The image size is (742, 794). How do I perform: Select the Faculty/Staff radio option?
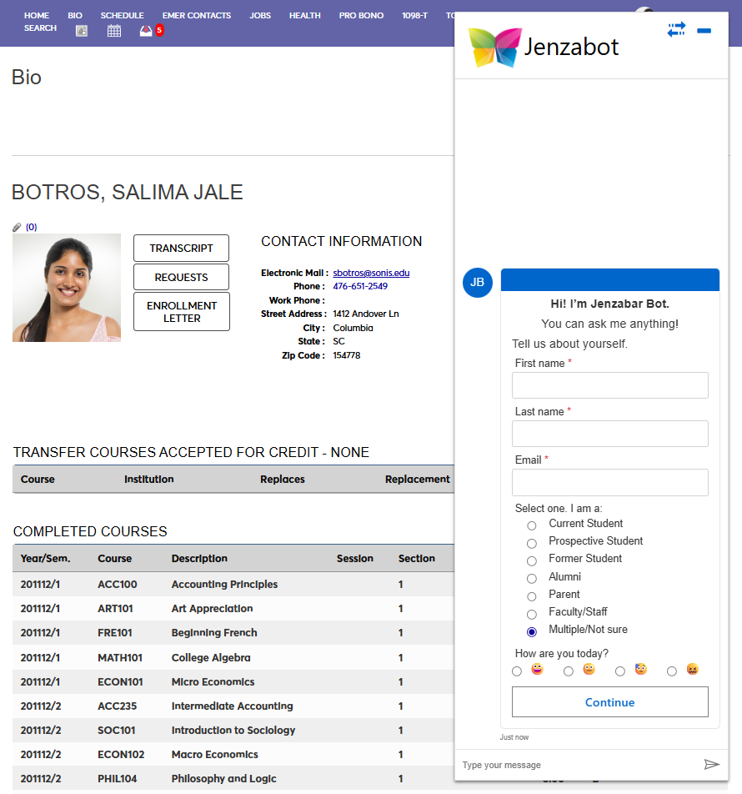pos(532,614)
